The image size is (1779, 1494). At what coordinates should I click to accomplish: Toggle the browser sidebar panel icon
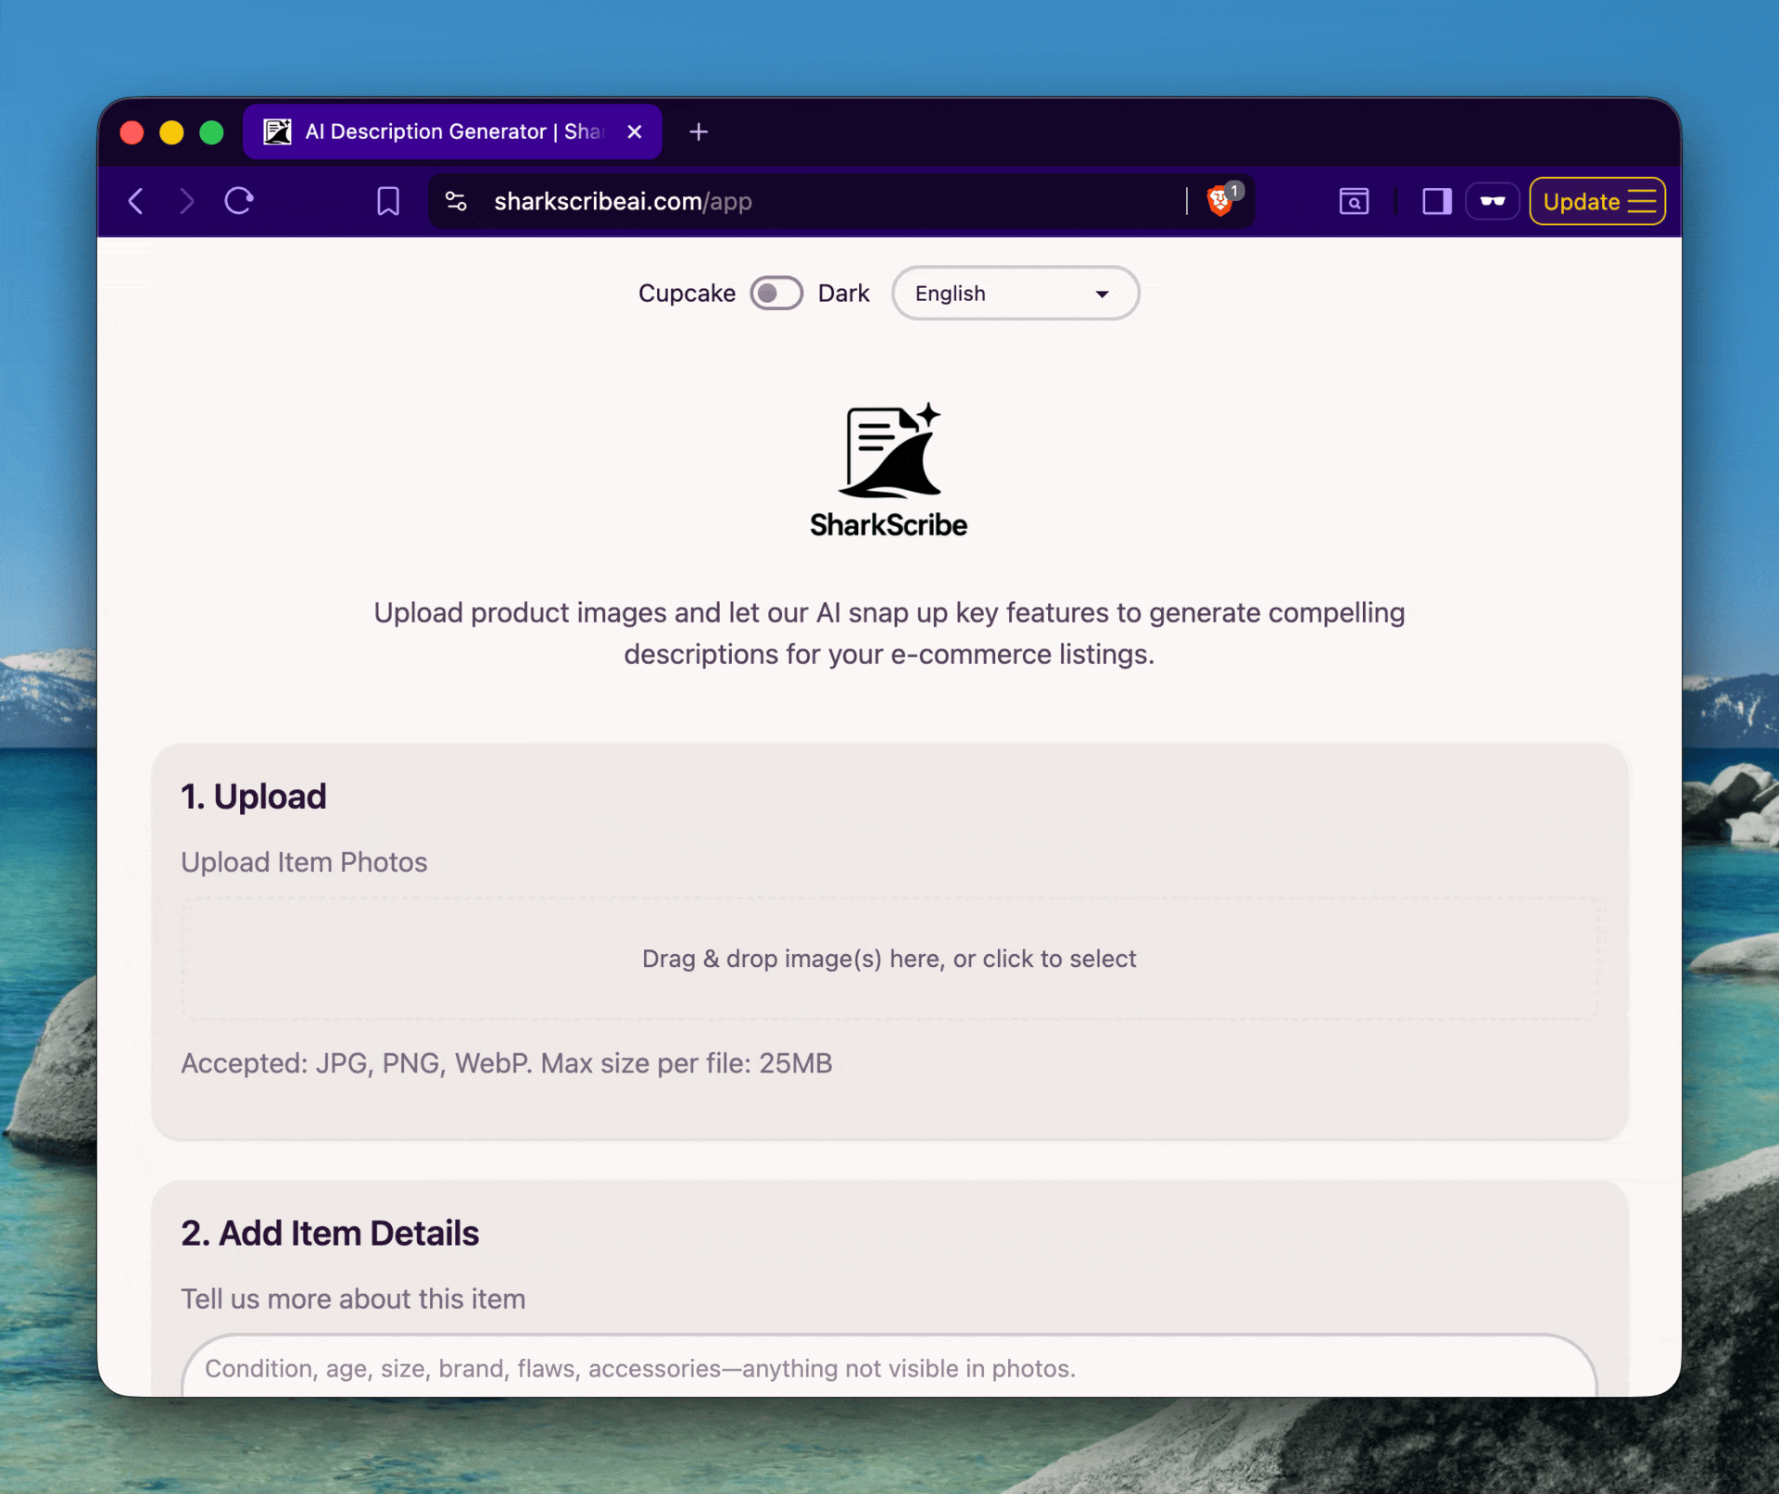1436,201
